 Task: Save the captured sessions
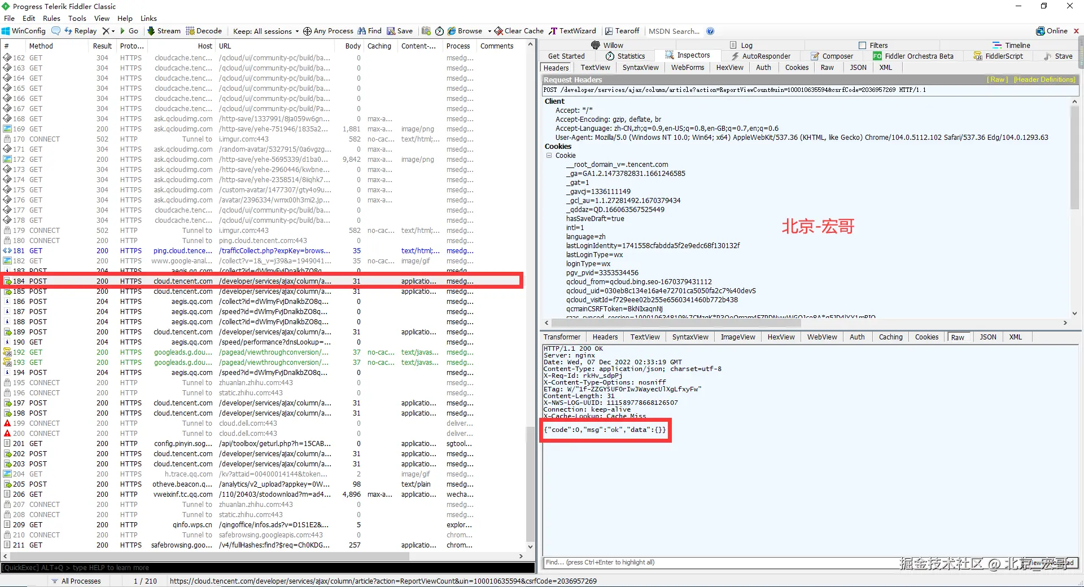point(400,31)
